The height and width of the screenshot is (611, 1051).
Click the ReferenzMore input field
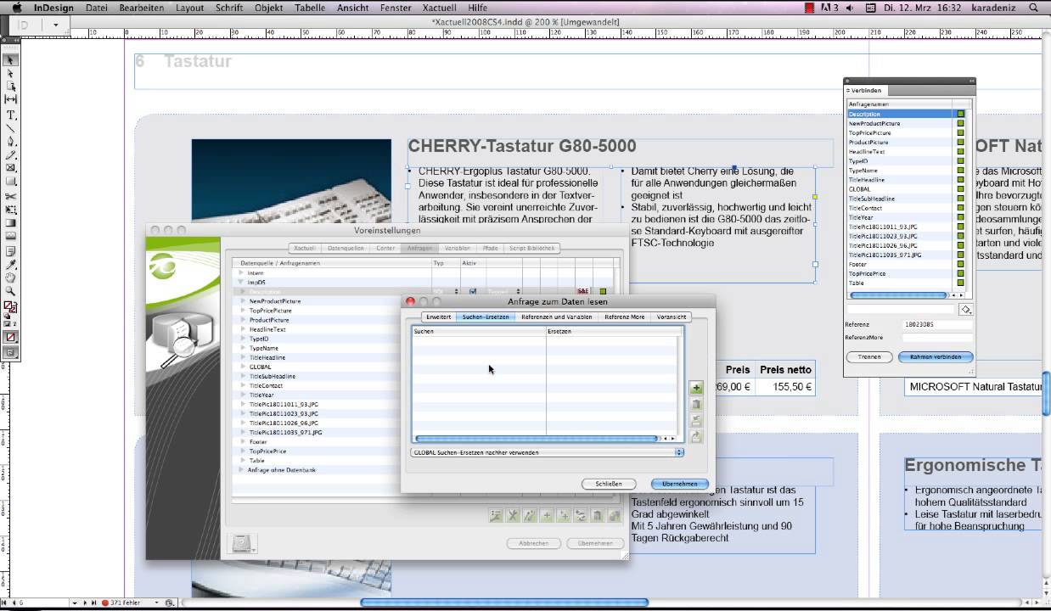(937, 337)
